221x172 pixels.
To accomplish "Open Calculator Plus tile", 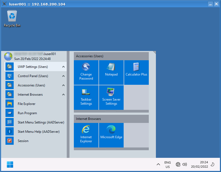I will point(136,72).
